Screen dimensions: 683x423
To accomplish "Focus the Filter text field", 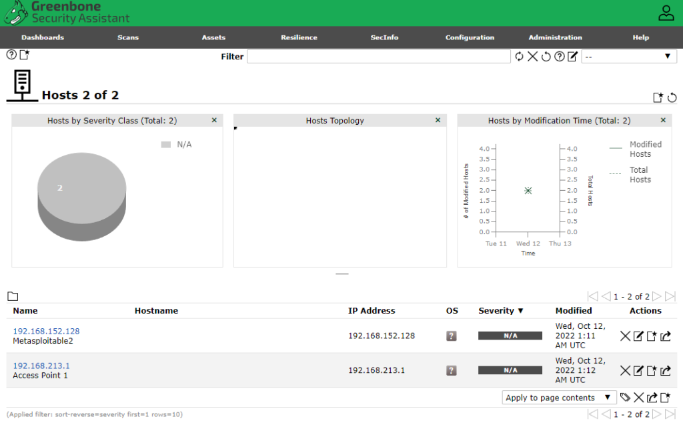I will (379, 57).
